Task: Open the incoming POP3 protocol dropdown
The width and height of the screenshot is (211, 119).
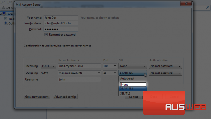Action: click(x=48, y=66)
